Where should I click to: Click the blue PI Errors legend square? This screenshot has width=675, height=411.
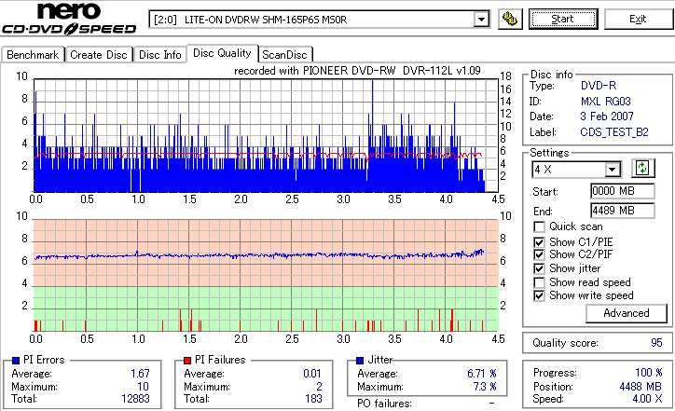(x=16, y=361)
